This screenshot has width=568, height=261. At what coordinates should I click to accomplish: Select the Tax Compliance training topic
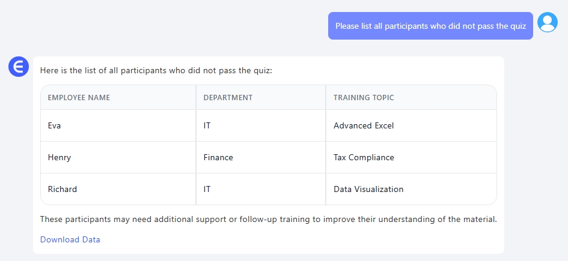tap(364, 158)
